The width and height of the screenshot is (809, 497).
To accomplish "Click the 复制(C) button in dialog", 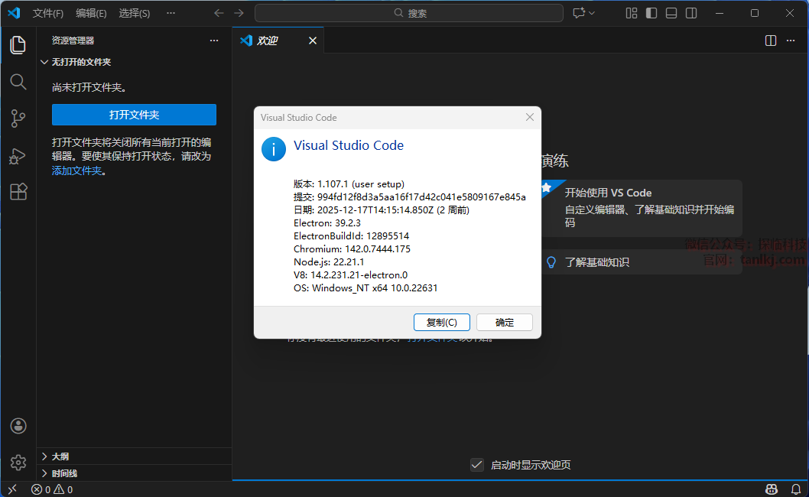I will coord(441,322).
